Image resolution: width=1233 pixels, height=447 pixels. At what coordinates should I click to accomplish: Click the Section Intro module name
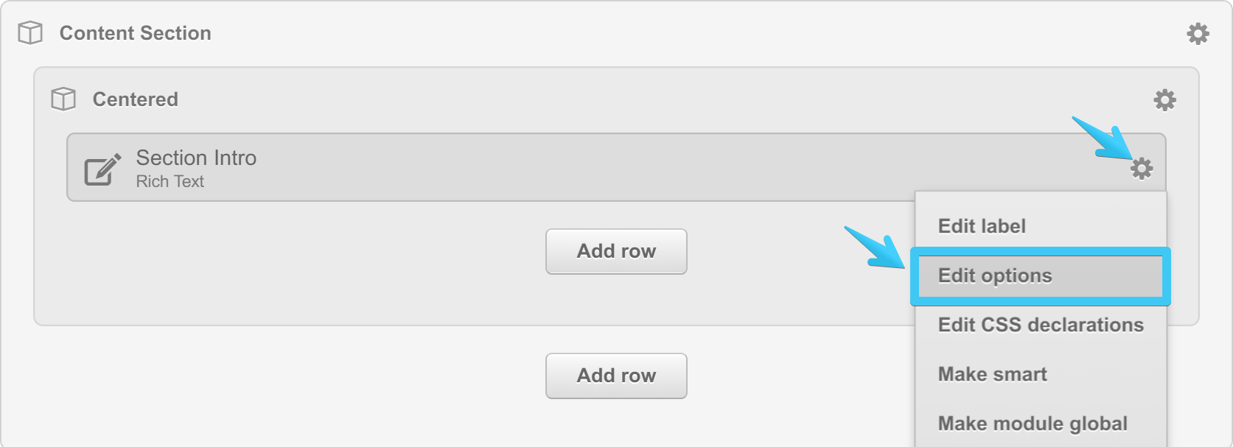pos(196,158)
